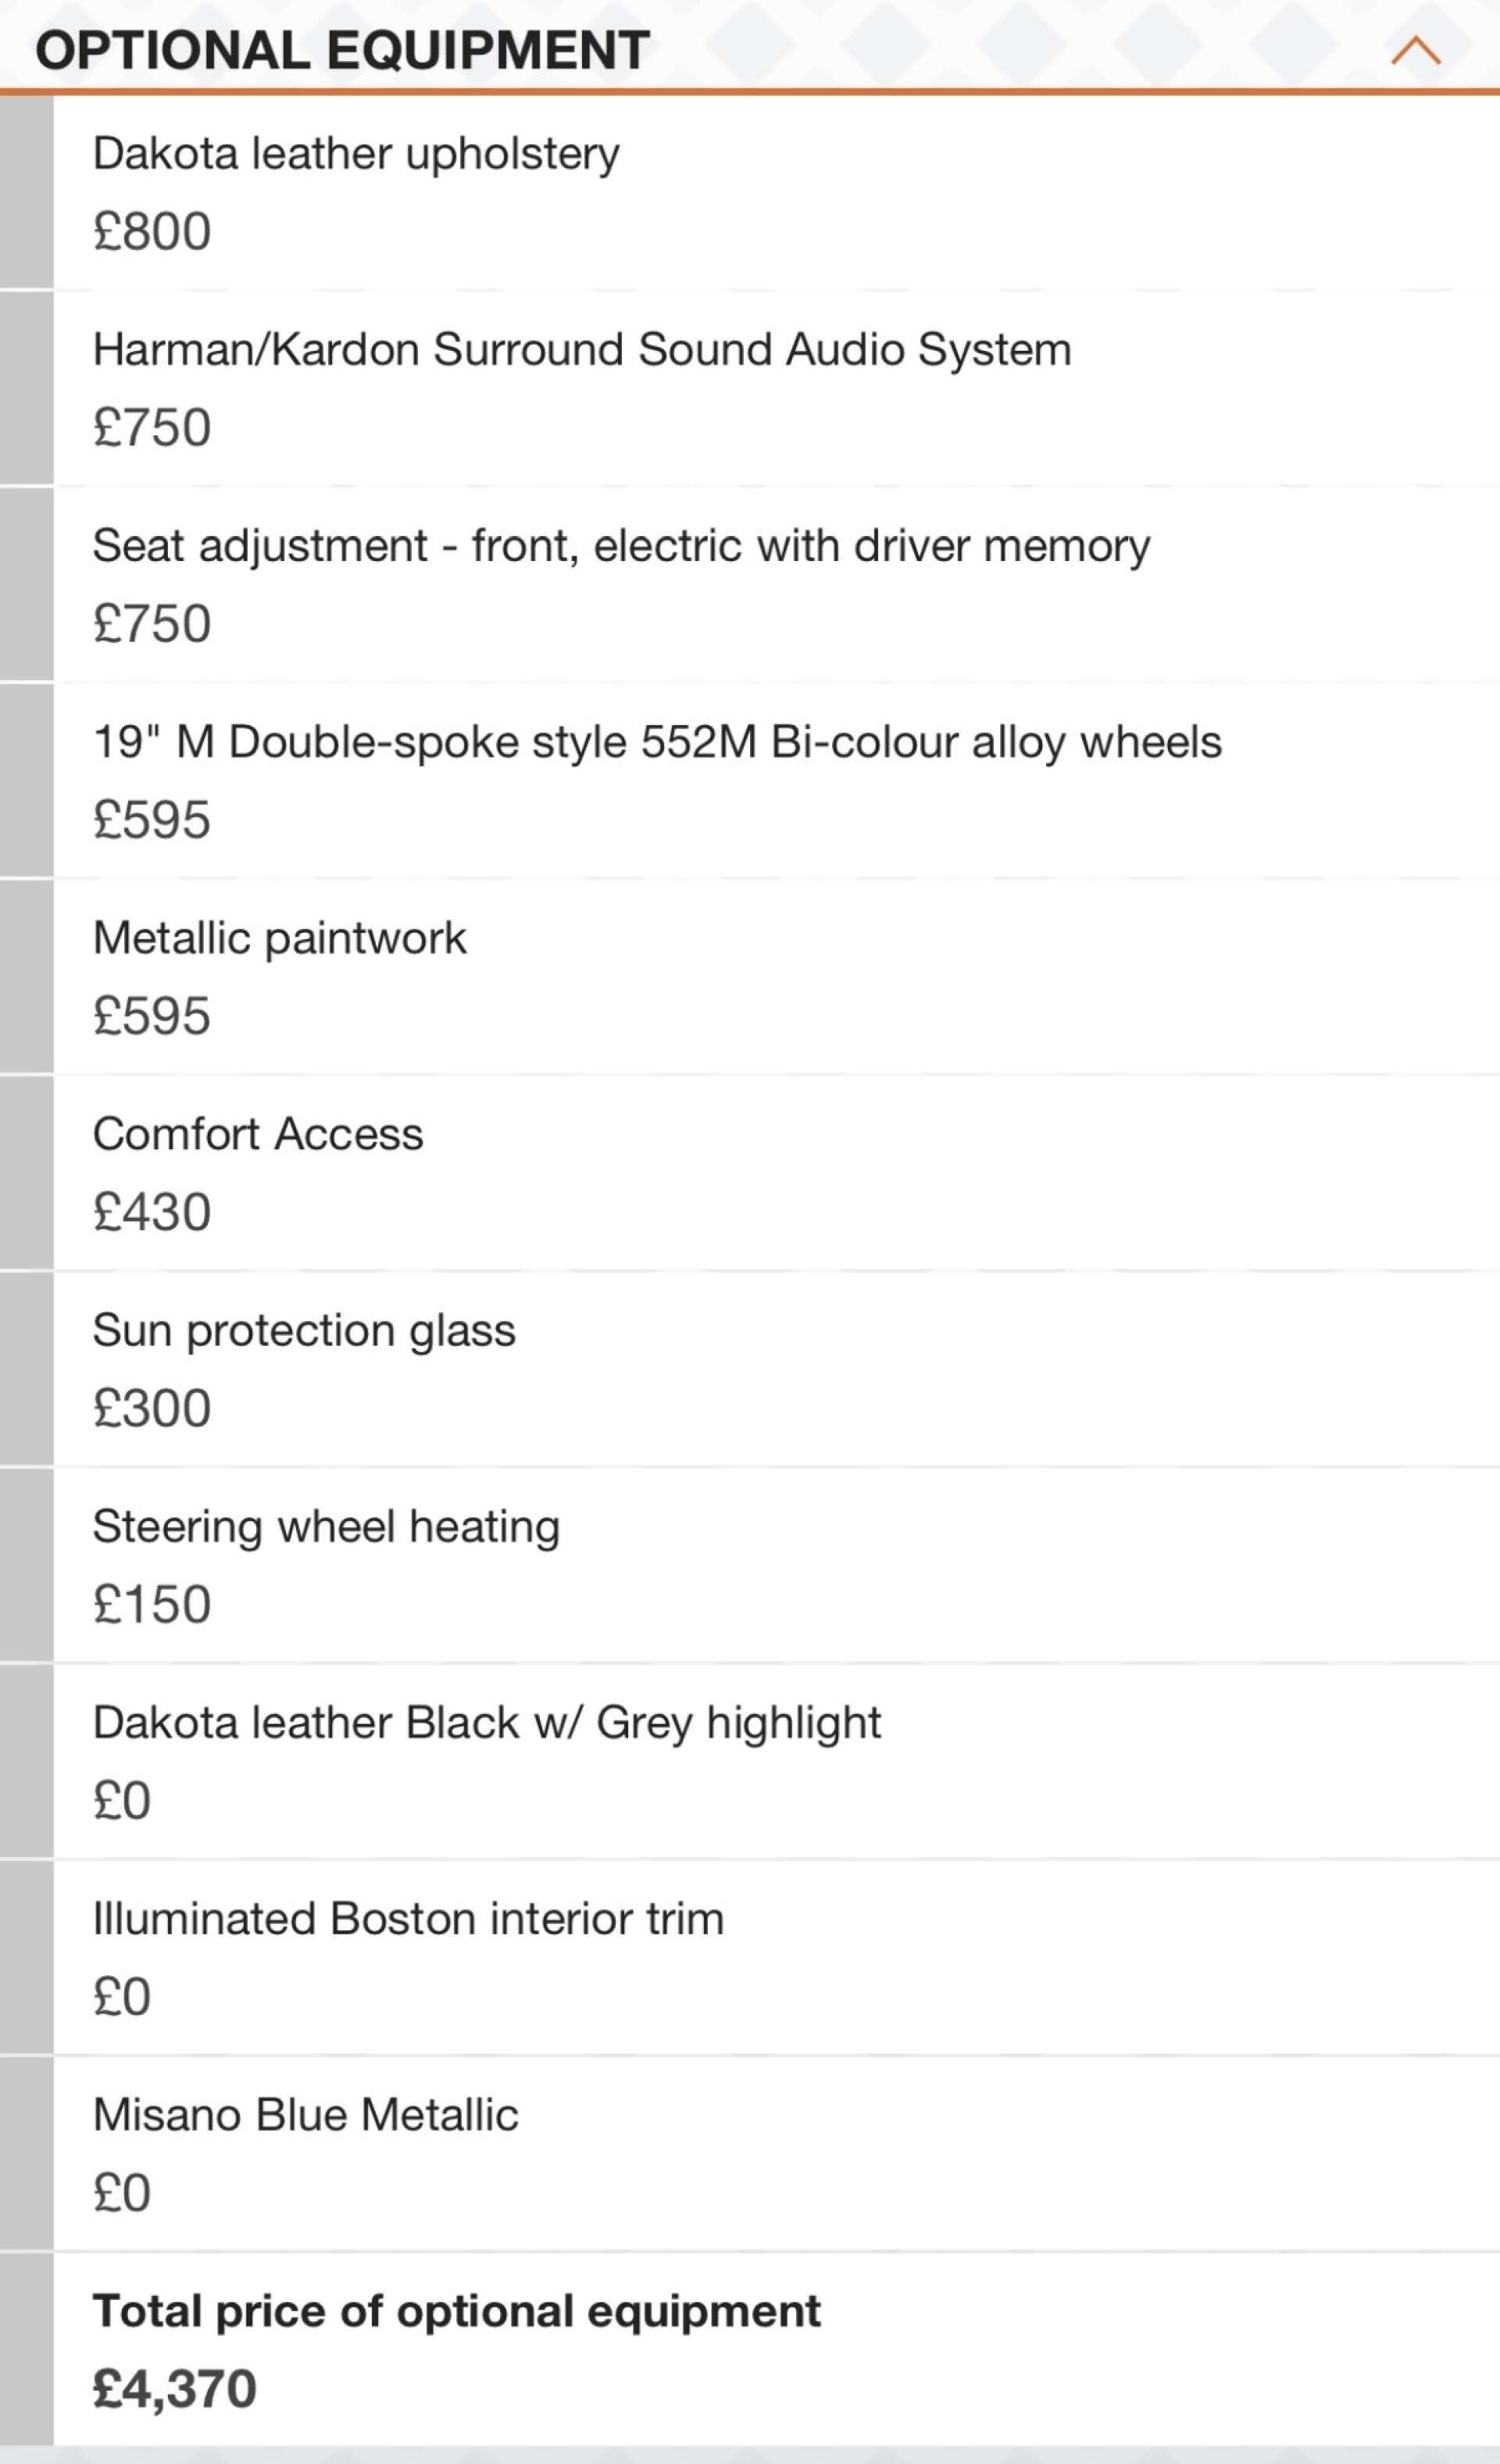Screen dimensions: 1500x2464
Task: Click the £800 price under Dakota leather
Action: click(x=152, y=231)
